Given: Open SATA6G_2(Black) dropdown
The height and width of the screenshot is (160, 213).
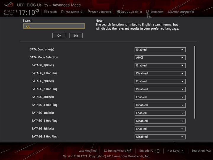Looking at the screenshot, I should tap(160, 81).
